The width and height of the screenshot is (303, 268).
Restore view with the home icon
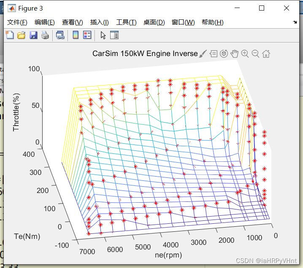266,54
